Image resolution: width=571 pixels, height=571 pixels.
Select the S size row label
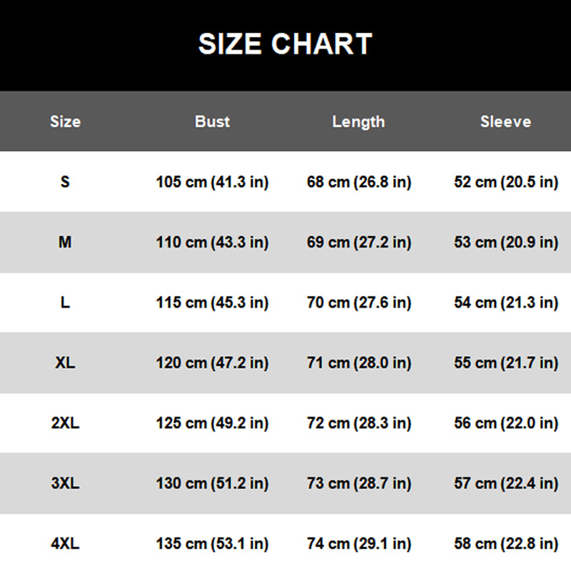pyautogui.click(x=65, y=182)
